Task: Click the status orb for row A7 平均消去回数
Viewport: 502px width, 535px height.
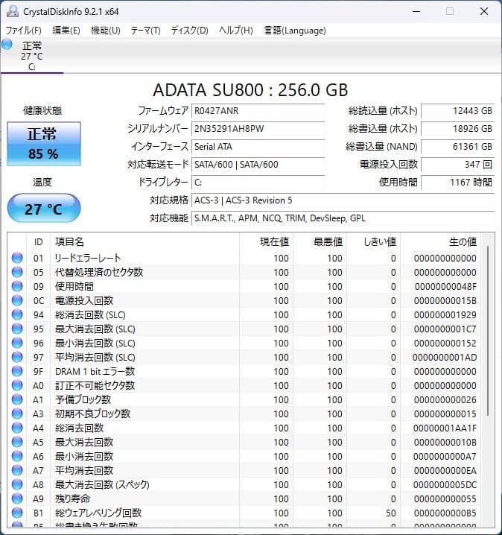Action: click(x=17, y=470)
